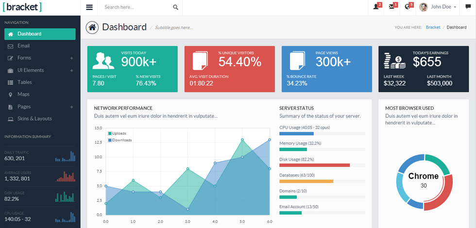Click the Email Account progress bar
Viewport: 476px width, 228px height.
click(x=322, y=213)
